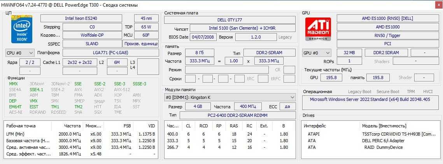Image resolution: width=443 pixels, height=164 pixels.
Task: Click the FSB column header in clocks table
Action: pos(118,126)
